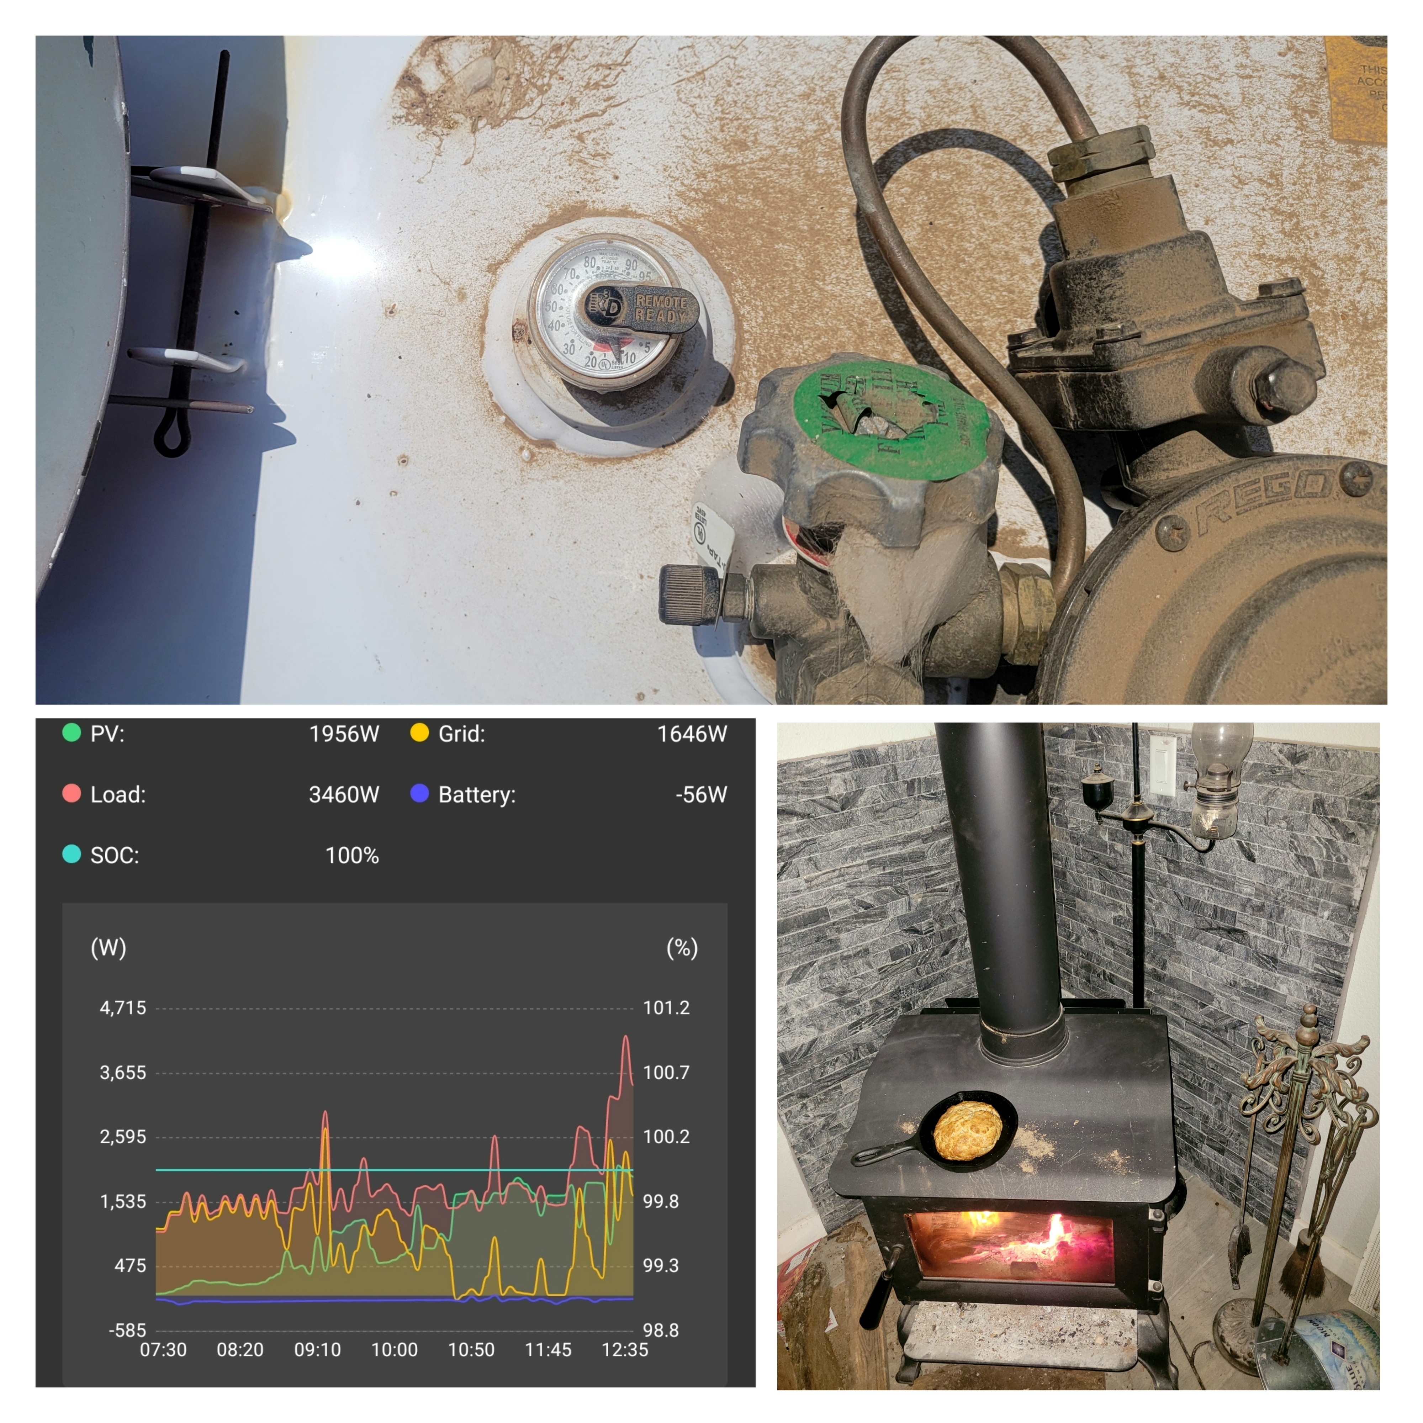
Task: Click the PV: label
Action: [107, 734]
